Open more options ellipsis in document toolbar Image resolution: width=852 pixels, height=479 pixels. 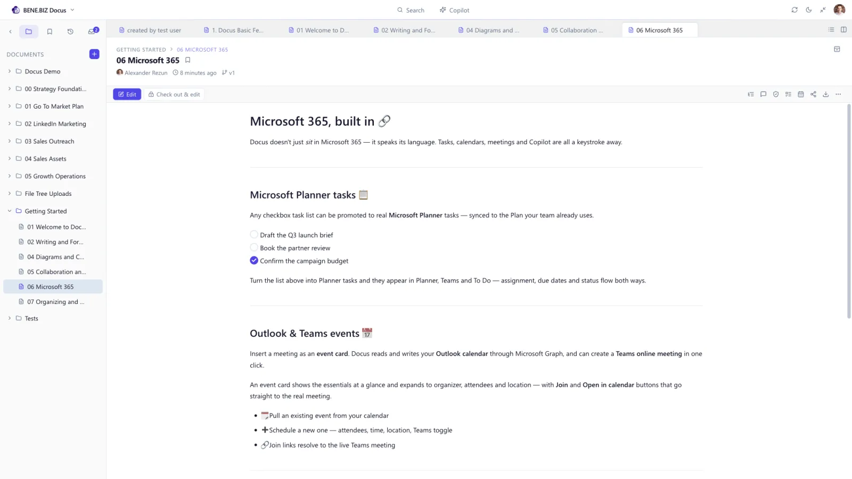(x=838, y=94)
